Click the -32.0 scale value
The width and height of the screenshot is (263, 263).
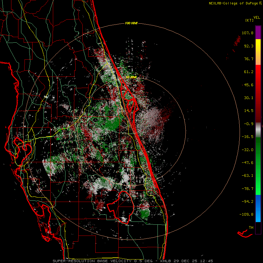point(248,150)
